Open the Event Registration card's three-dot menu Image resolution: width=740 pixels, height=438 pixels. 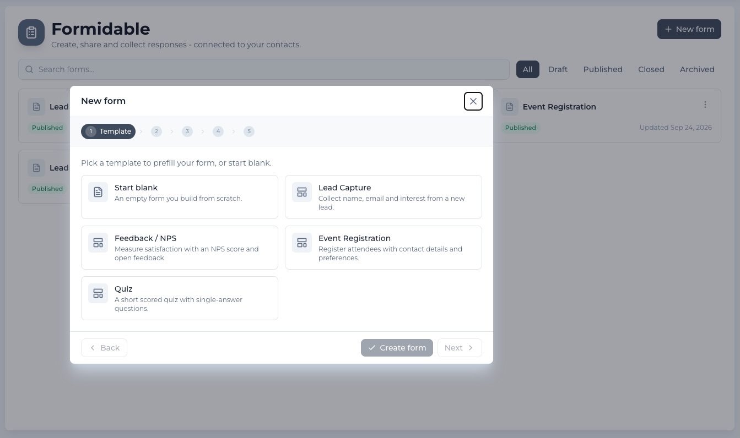[705, 105]
